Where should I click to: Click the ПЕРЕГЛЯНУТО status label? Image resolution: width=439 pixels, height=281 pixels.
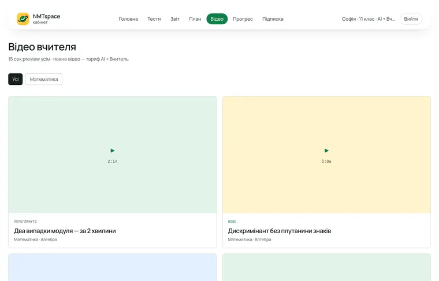click(x=25, y=222)
